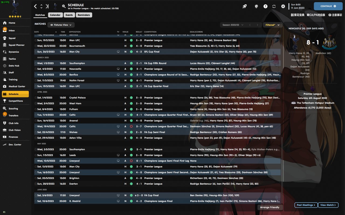Open Medical Center from the sidebar

17,87
